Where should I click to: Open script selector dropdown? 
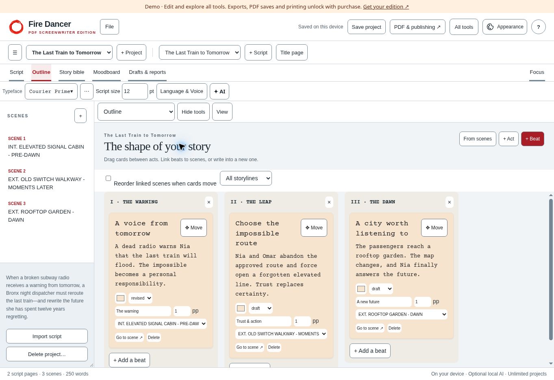click(200, 52)
